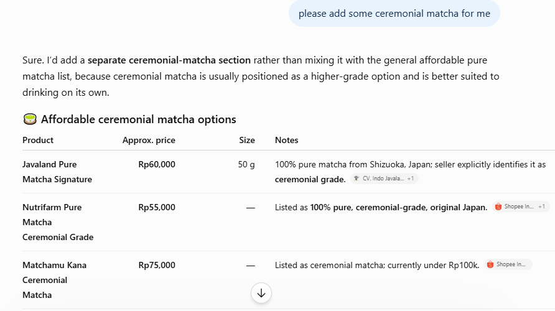Open the CV. Indo Javala source chip
The width and height of the screenshot is (555, 311).
coord(384,179)
